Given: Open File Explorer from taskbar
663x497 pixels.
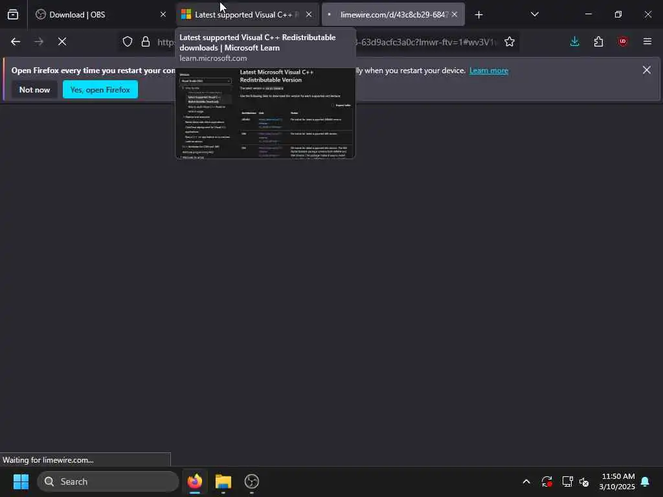Looking at the screenshot, I should (223, 481).
